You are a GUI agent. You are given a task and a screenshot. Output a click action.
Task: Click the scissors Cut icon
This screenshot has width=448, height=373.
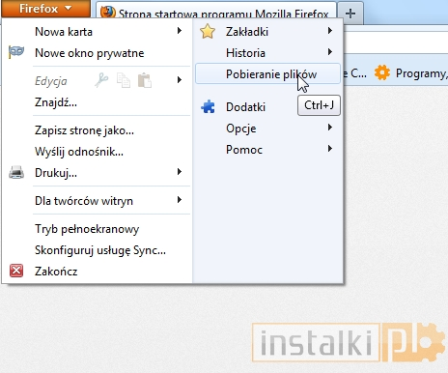101,80
